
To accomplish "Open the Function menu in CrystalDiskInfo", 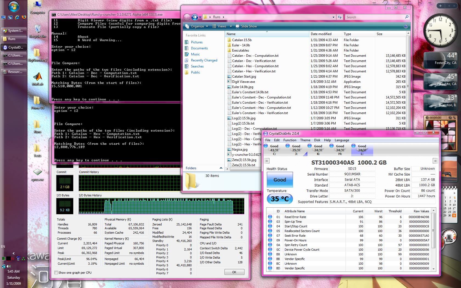I will 290,140.
